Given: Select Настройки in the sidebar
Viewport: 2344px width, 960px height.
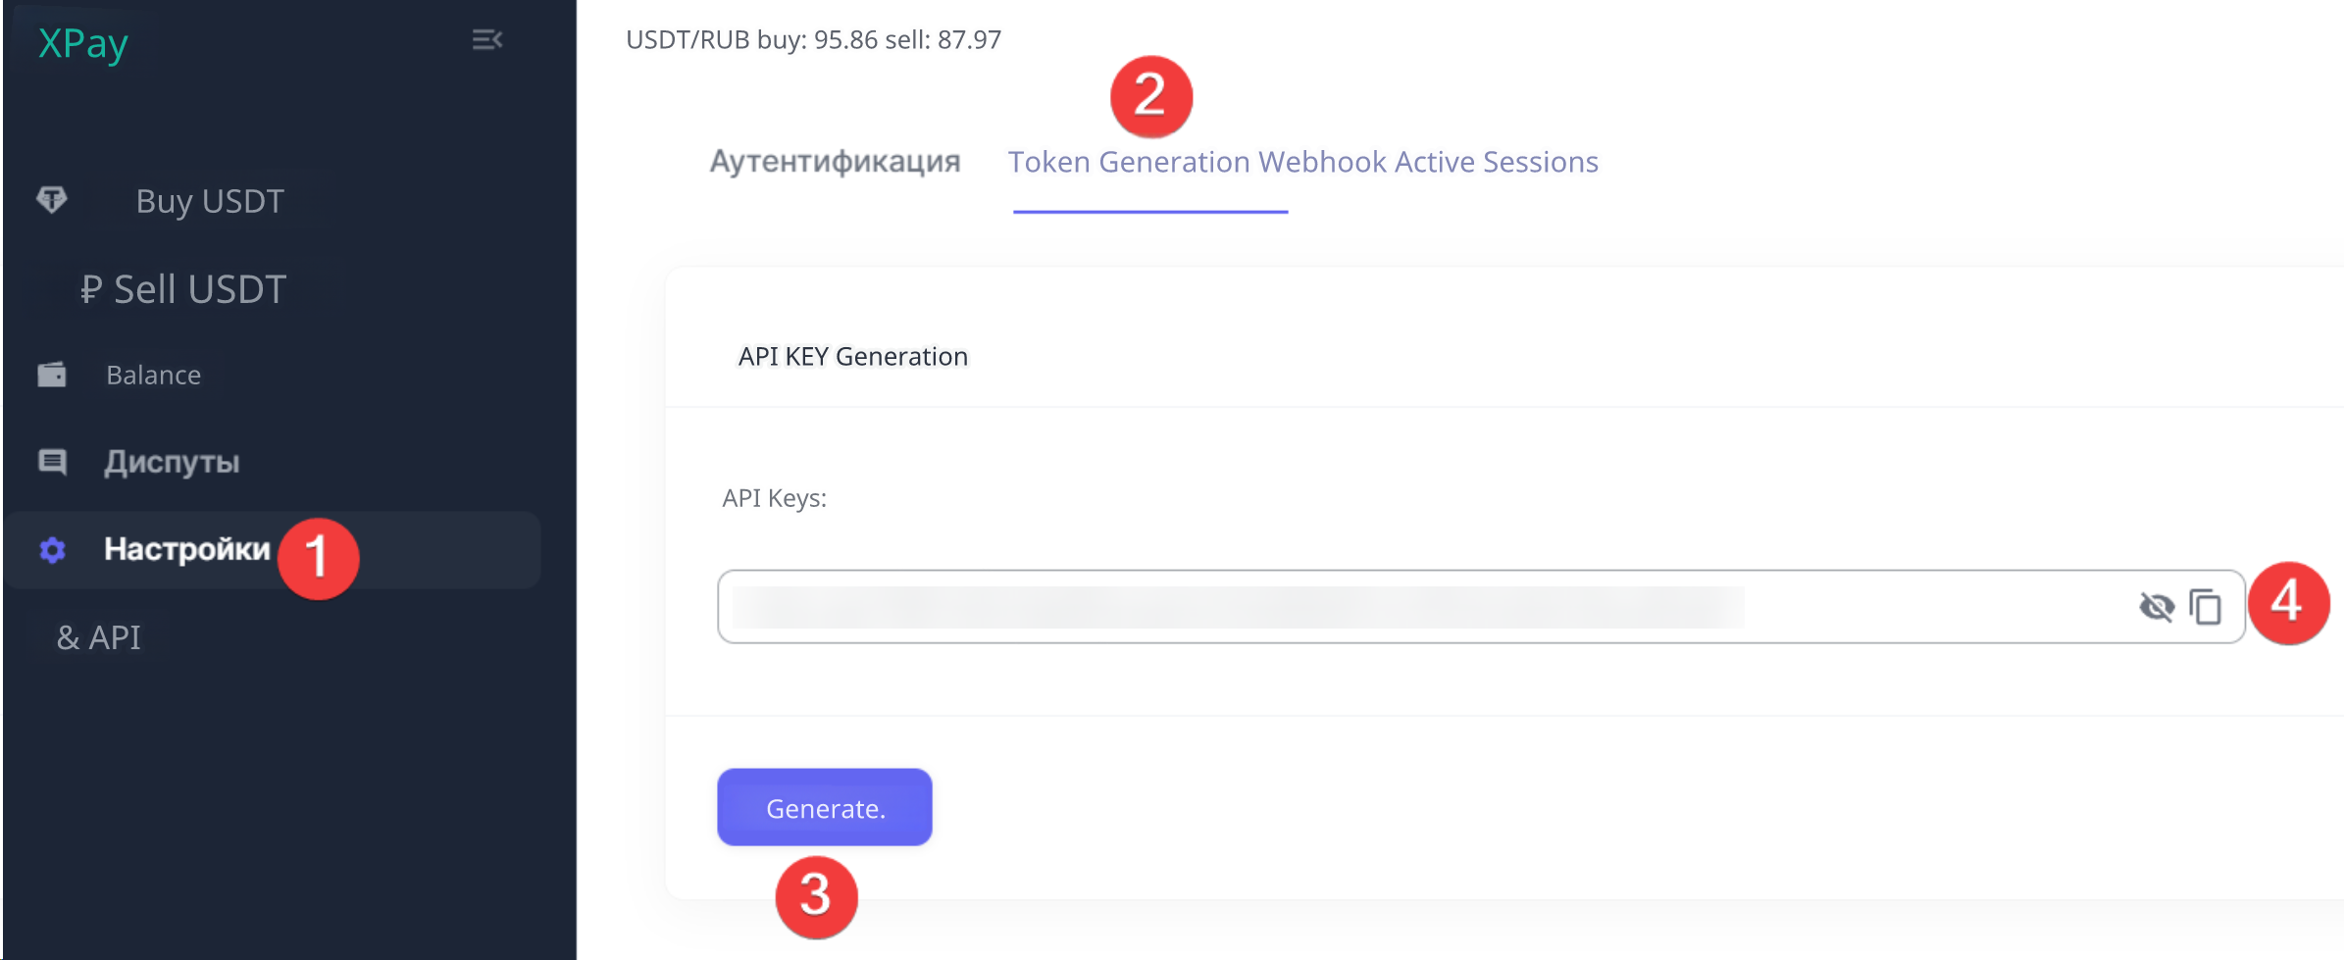Looking at the screenshot, I should point(186,549).
